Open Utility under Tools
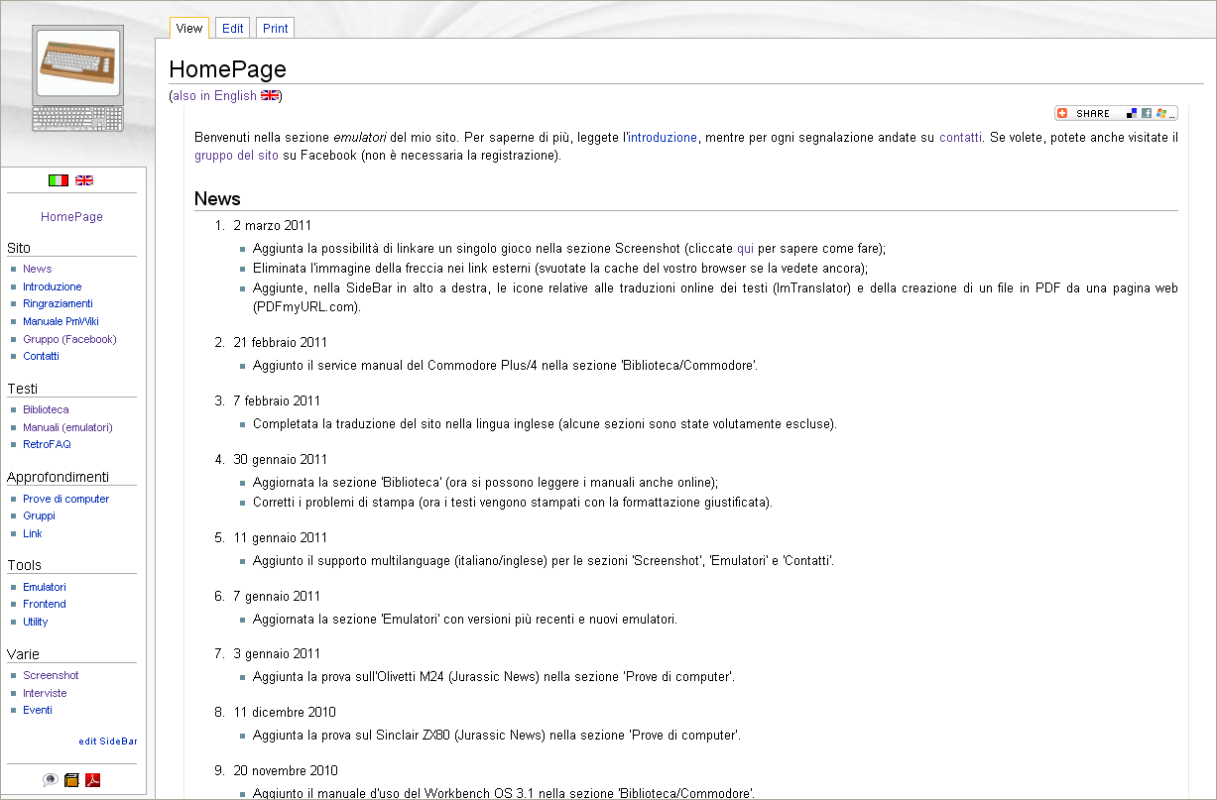The image size is (1217, 800). pyautogui.click(x=36, y=622)
